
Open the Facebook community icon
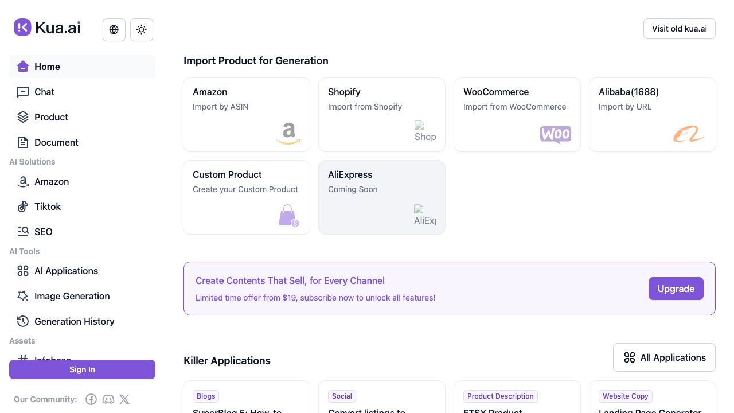tap(91, 399)
